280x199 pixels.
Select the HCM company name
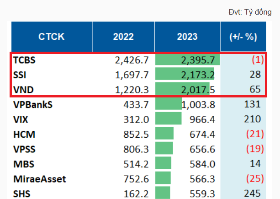(24, 134)
